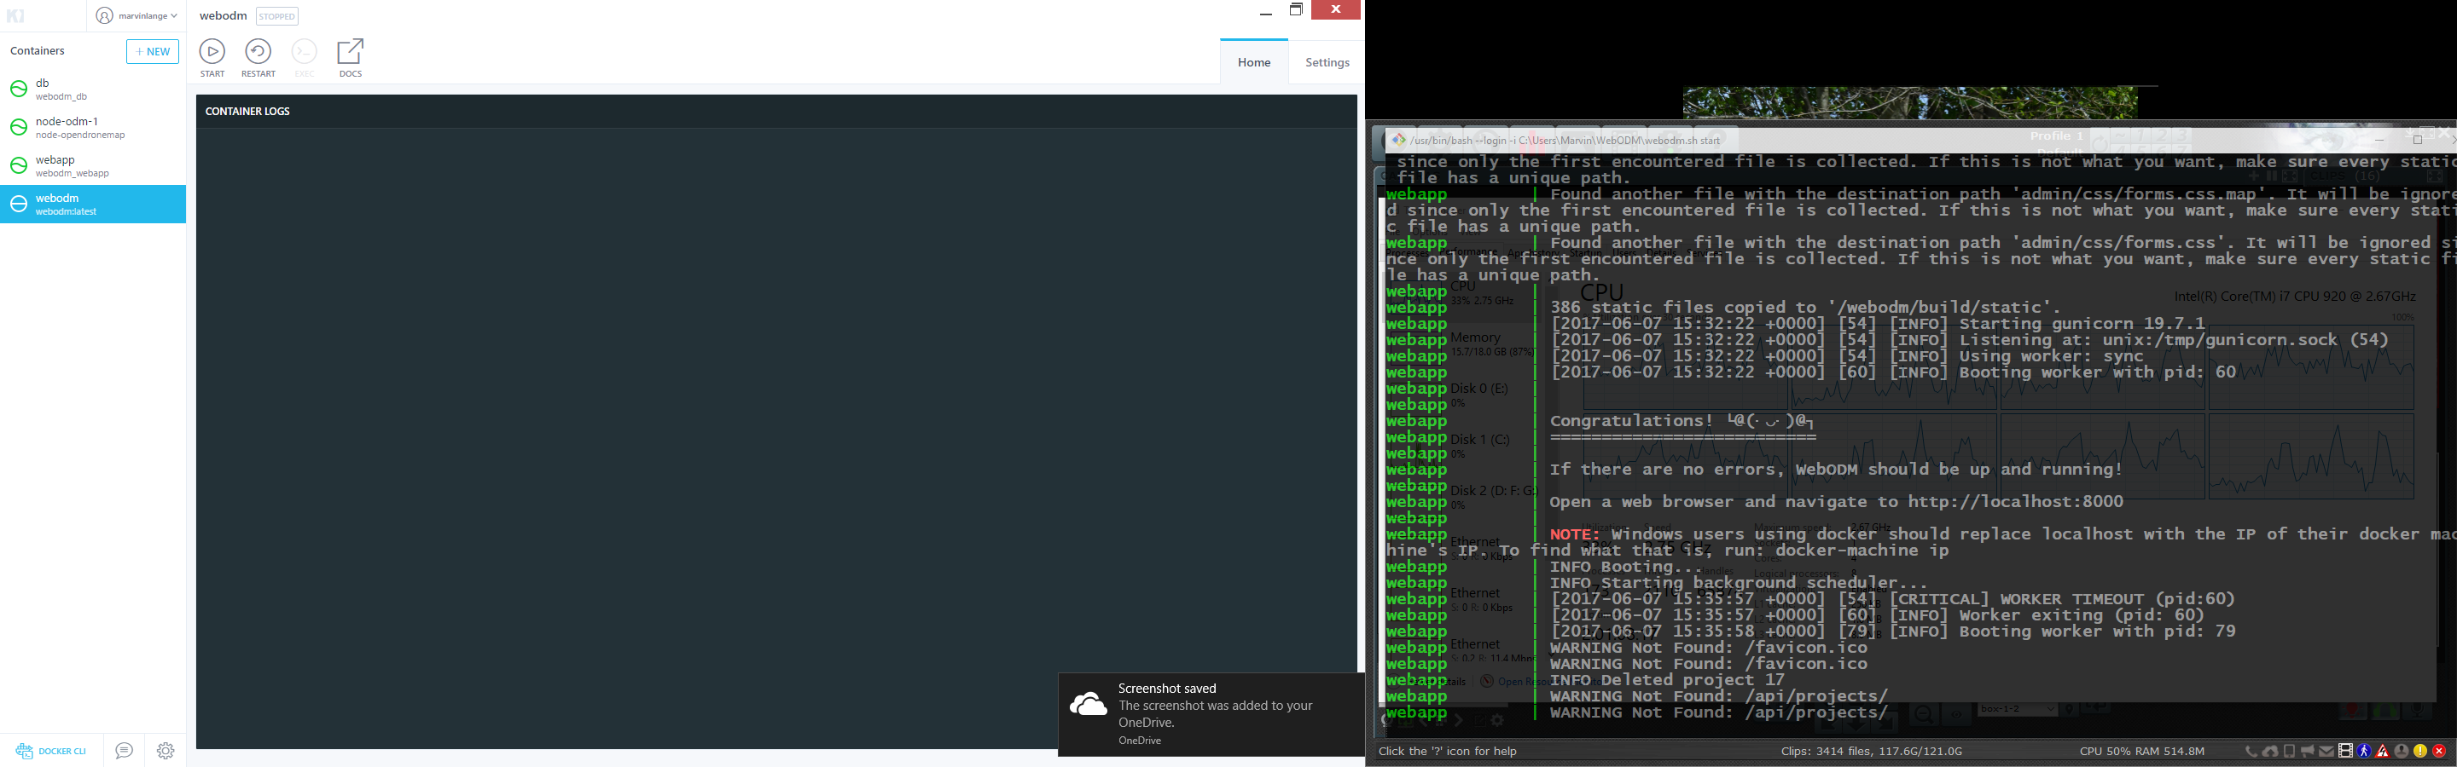The width and height of the screenshot is (2457, 767).
Task: Open the Kitematic settings gear
Action: point(165,751)
